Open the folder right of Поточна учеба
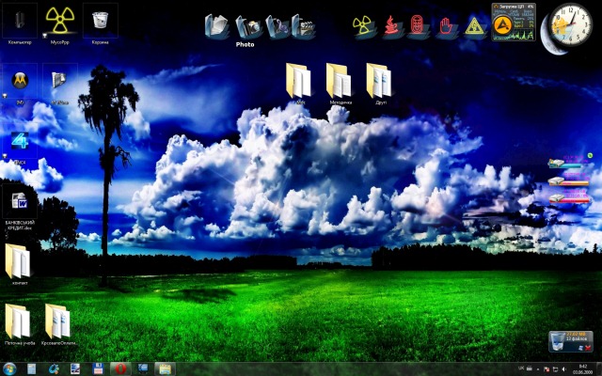This screenshot has height=376, width=602. 59,324
